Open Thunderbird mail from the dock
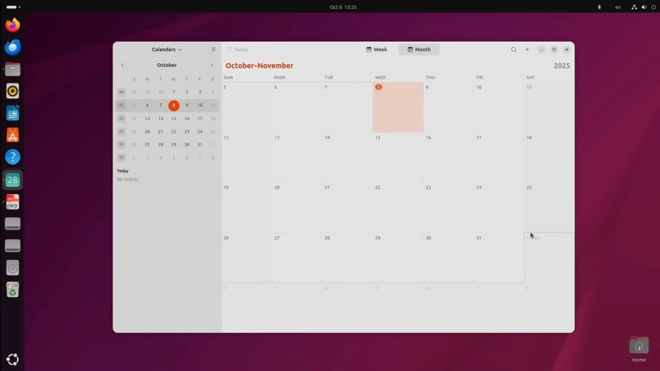660x371 pixels. [x=13, y=47]
